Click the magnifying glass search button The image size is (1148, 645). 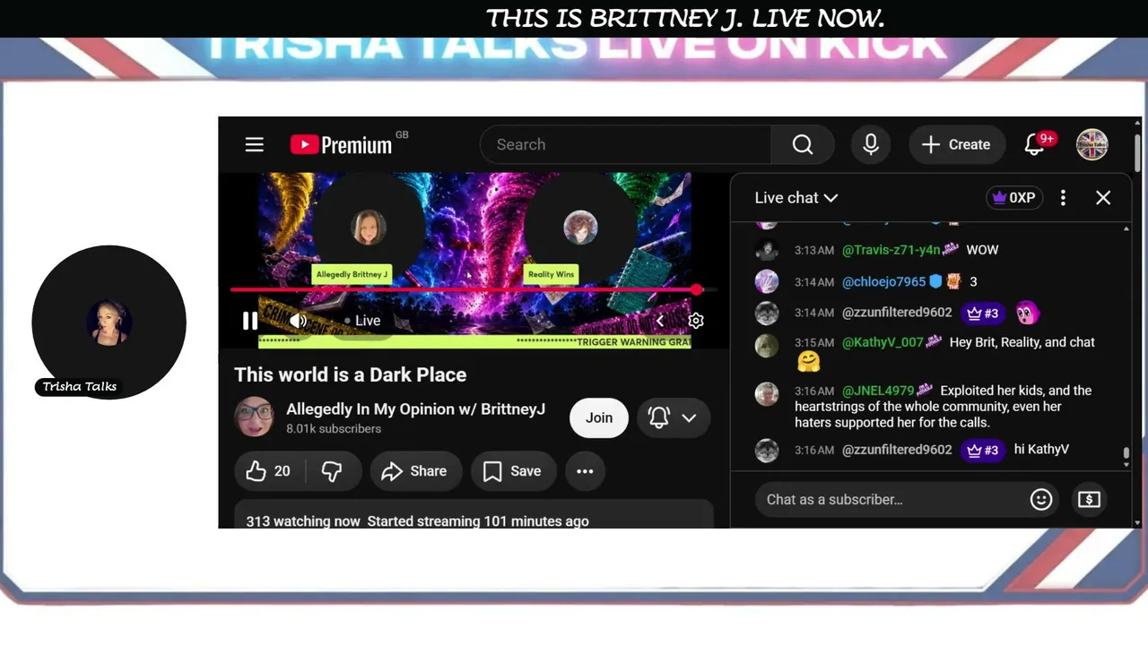coord(803,144)
